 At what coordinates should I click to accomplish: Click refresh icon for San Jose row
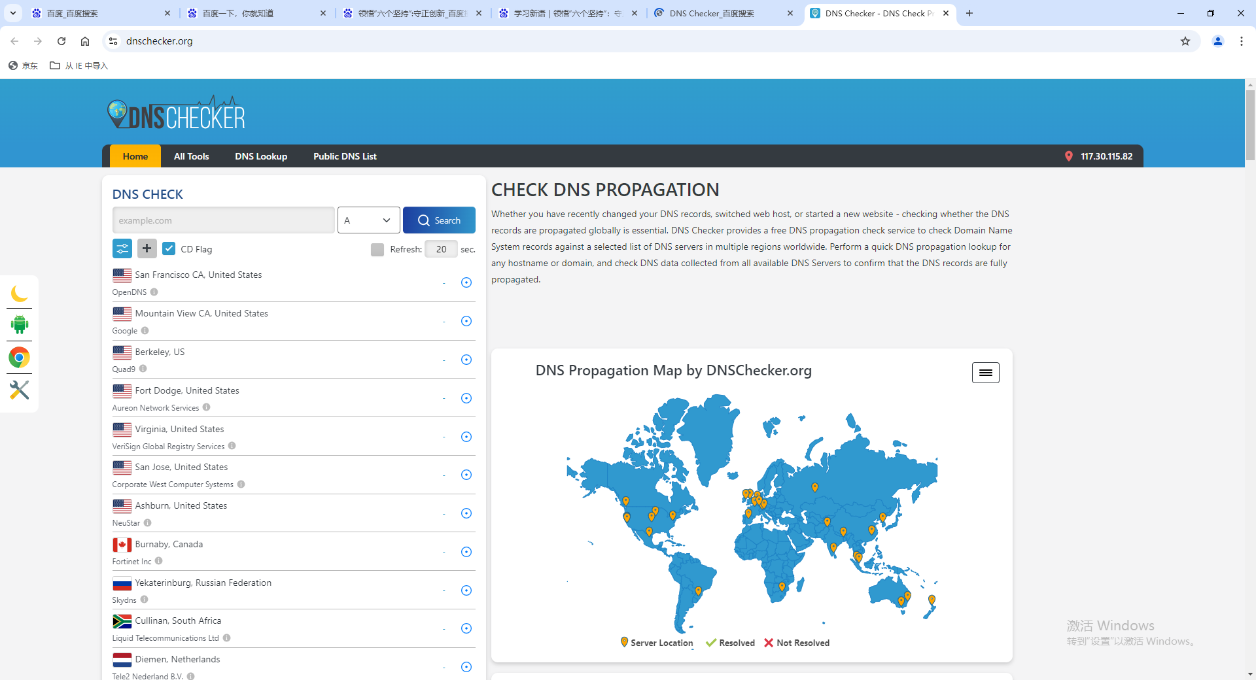[x=466, y=475]
